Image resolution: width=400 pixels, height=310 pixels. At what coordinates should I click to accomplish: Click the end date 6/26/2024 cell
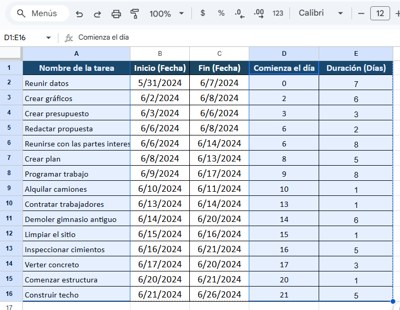pos(219,294)
